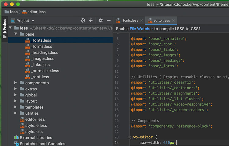Click the style.ie.less file icon
Image resolution: width=229 pixels, height=146 pixels.
(x=22, y=126)
